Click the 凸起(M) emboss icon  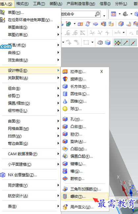tap(65, 149)
